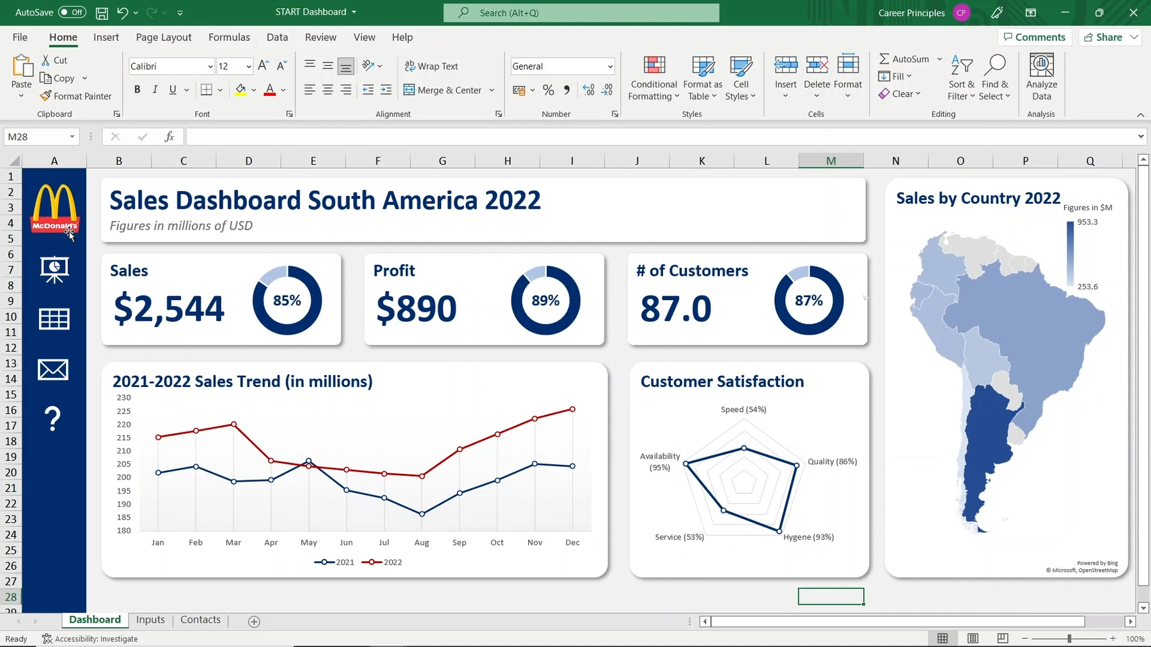Screen dimensions: 1151x647
Task: Apply Percent Style to selection
Action: (548, 90)
